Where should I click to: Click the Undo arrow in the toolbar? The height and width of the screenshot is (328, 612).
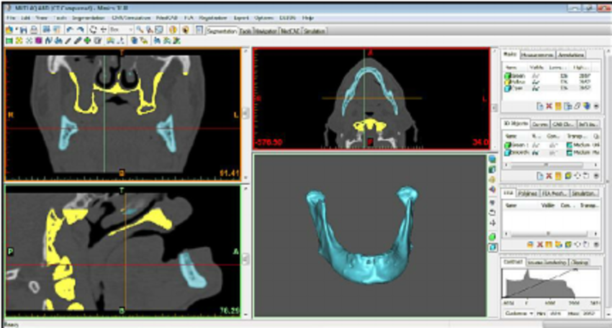[70, 29]
